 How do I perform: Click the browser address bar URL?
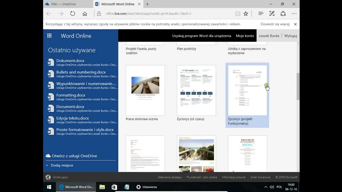(x=149, y=14)
